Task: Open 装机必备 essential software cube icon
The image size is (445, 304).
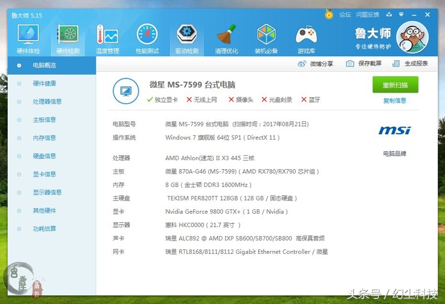Action: point(266,38)
